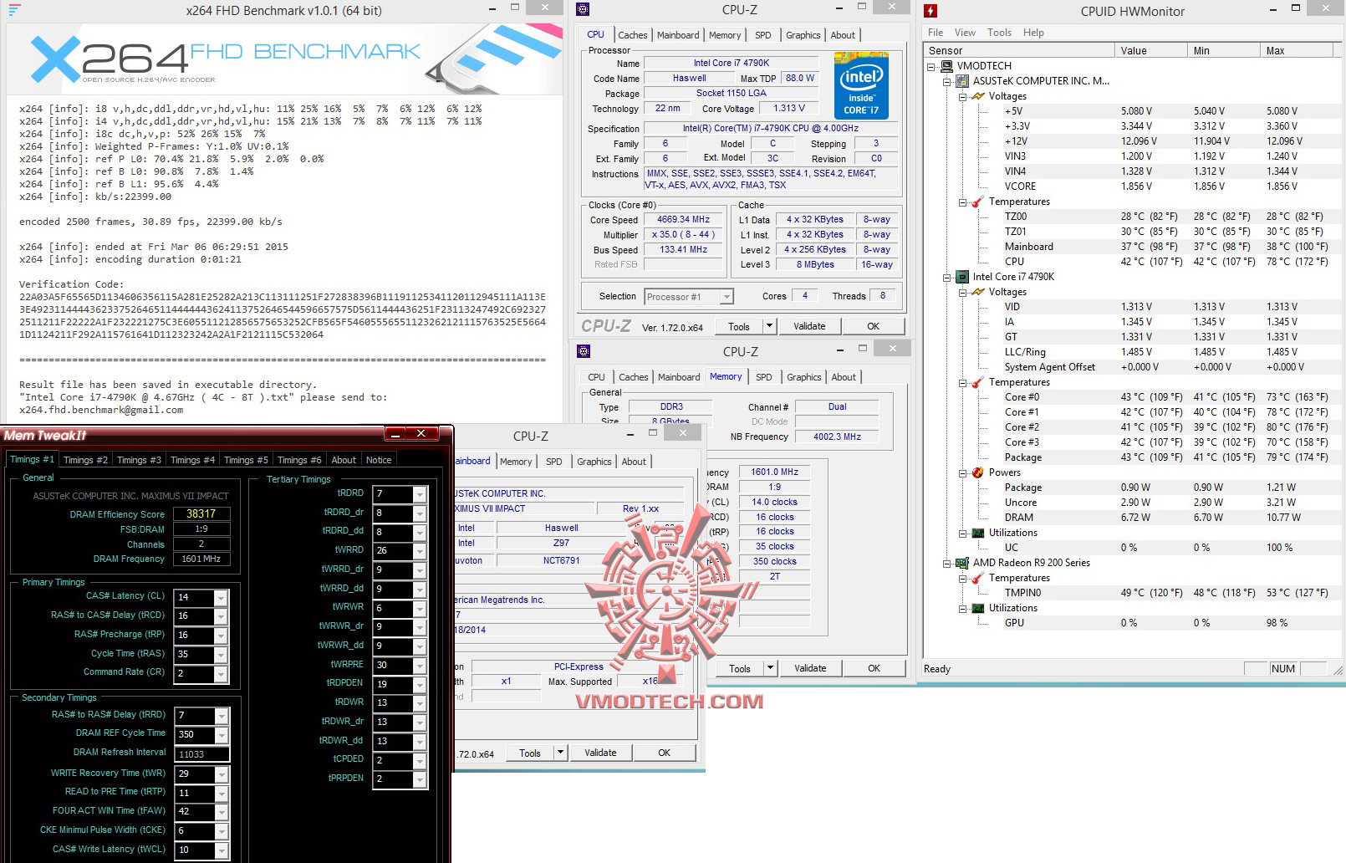Click the Temperatures icon under AMD Radeon
This screenshot has width=1346, height=863.
(978, 578)
